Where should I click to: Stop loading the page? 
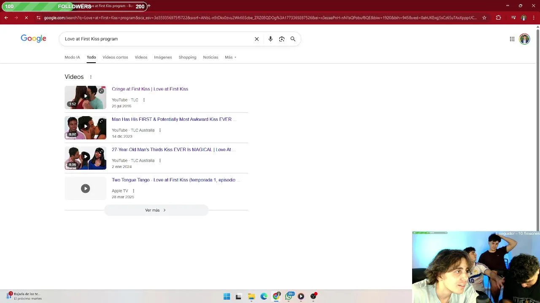pos(26,18)
